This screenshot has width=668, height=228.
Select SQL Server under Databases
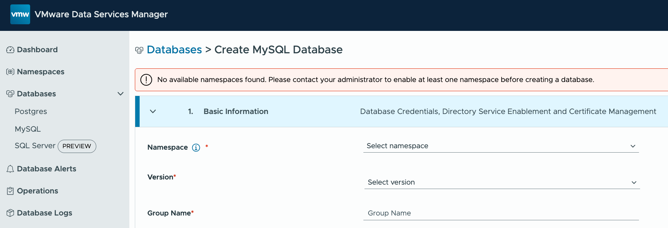tap(35, 146)
